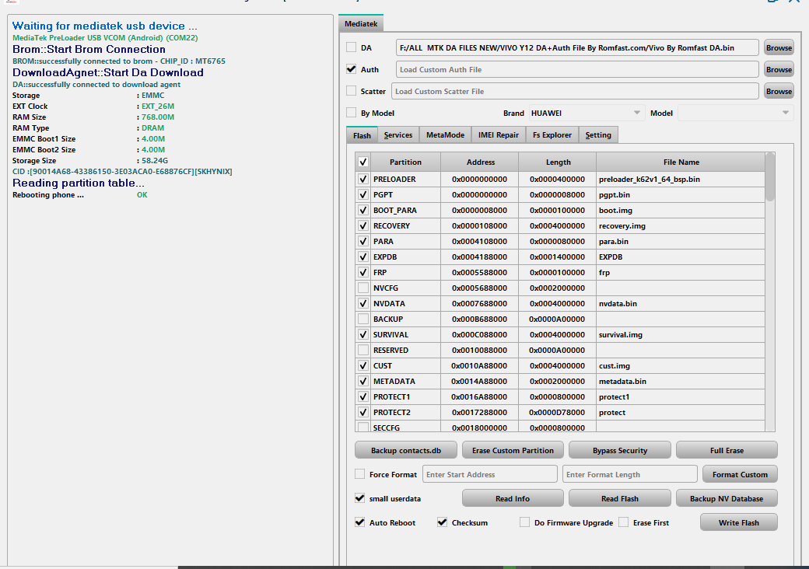Click the Length column header
Image resolution: width=809 pixels, height=569 pixels.
click(x=558, y=162)
